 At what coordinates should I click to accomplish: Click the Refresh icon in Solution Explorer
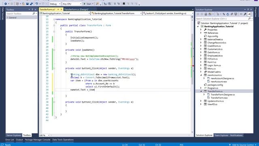[228, 14]
